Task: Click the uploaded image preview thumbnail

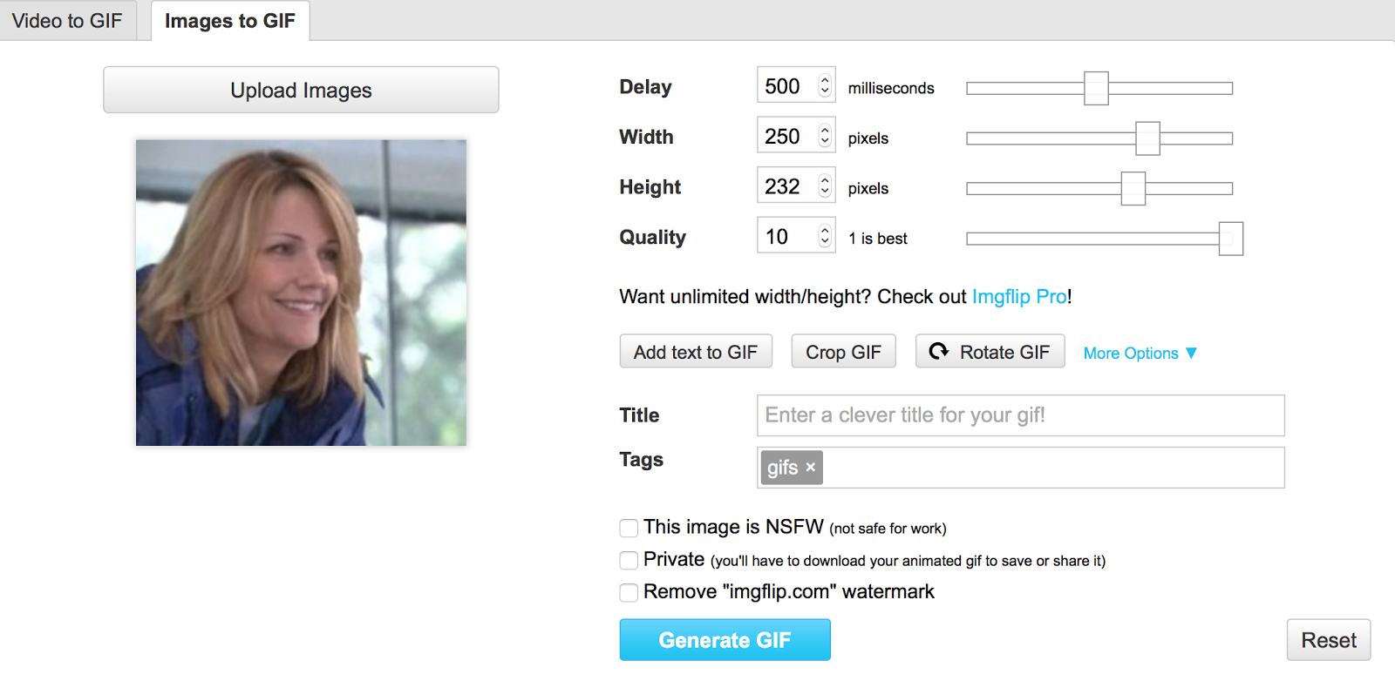Action: point(301,293)
